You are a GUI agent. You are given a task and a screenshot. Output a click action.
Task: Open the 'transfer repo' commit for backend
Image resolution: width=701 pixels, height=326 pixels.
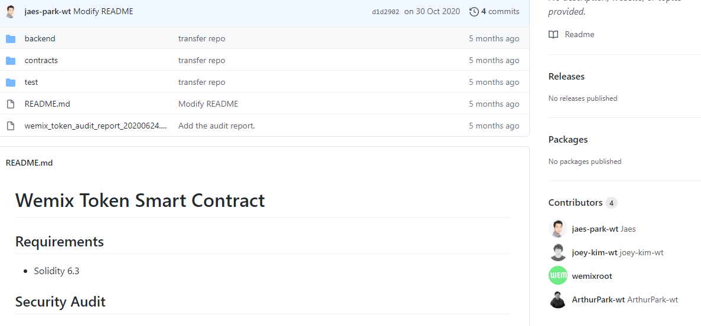[x=201, y=39]
